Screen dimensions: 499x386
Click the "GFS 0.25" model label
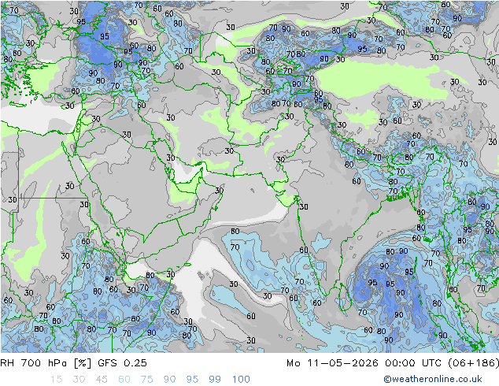point(122,363)
